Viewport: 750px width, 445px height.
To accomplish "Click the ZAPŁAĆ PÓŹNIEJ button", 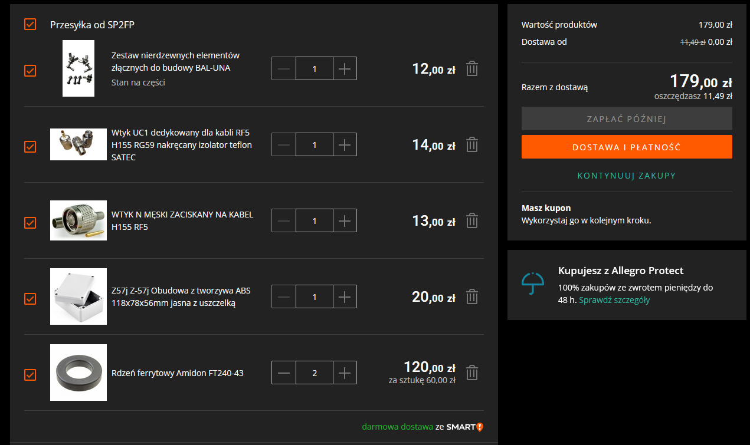I will click(627, 118).
